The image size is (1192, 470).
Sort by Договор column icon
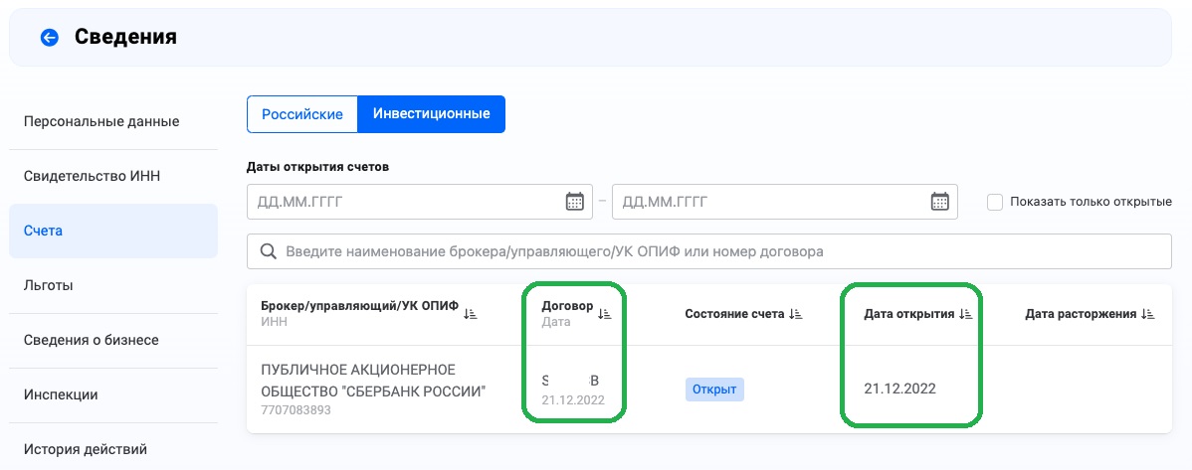click(x=604, y=314)
